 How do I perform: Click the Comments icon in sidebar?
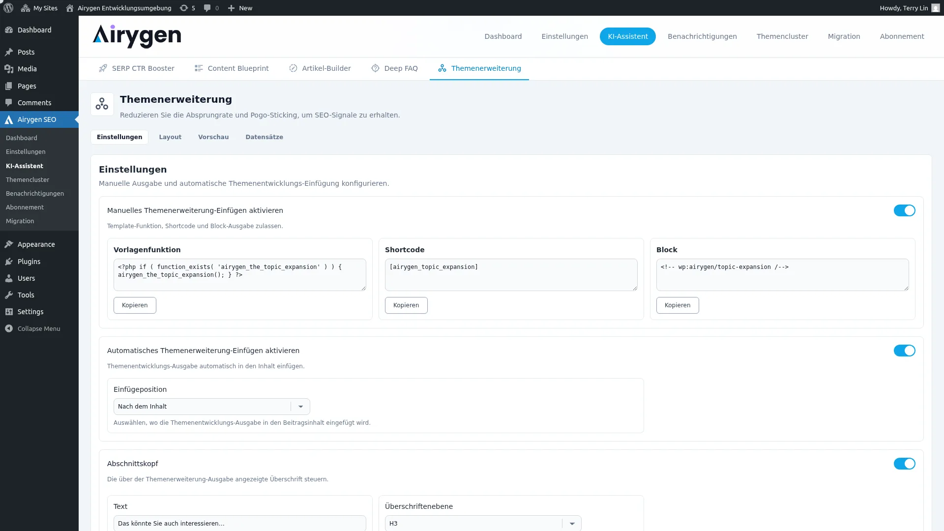pyautogui.click(x=9, y=103)
